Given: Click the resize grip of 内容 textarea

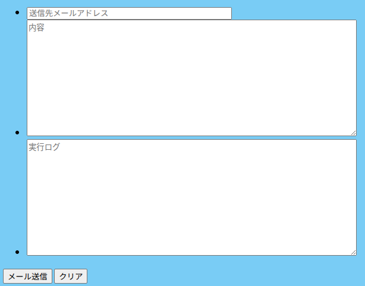Looking at the screenshot, I should tap(353, 133).
